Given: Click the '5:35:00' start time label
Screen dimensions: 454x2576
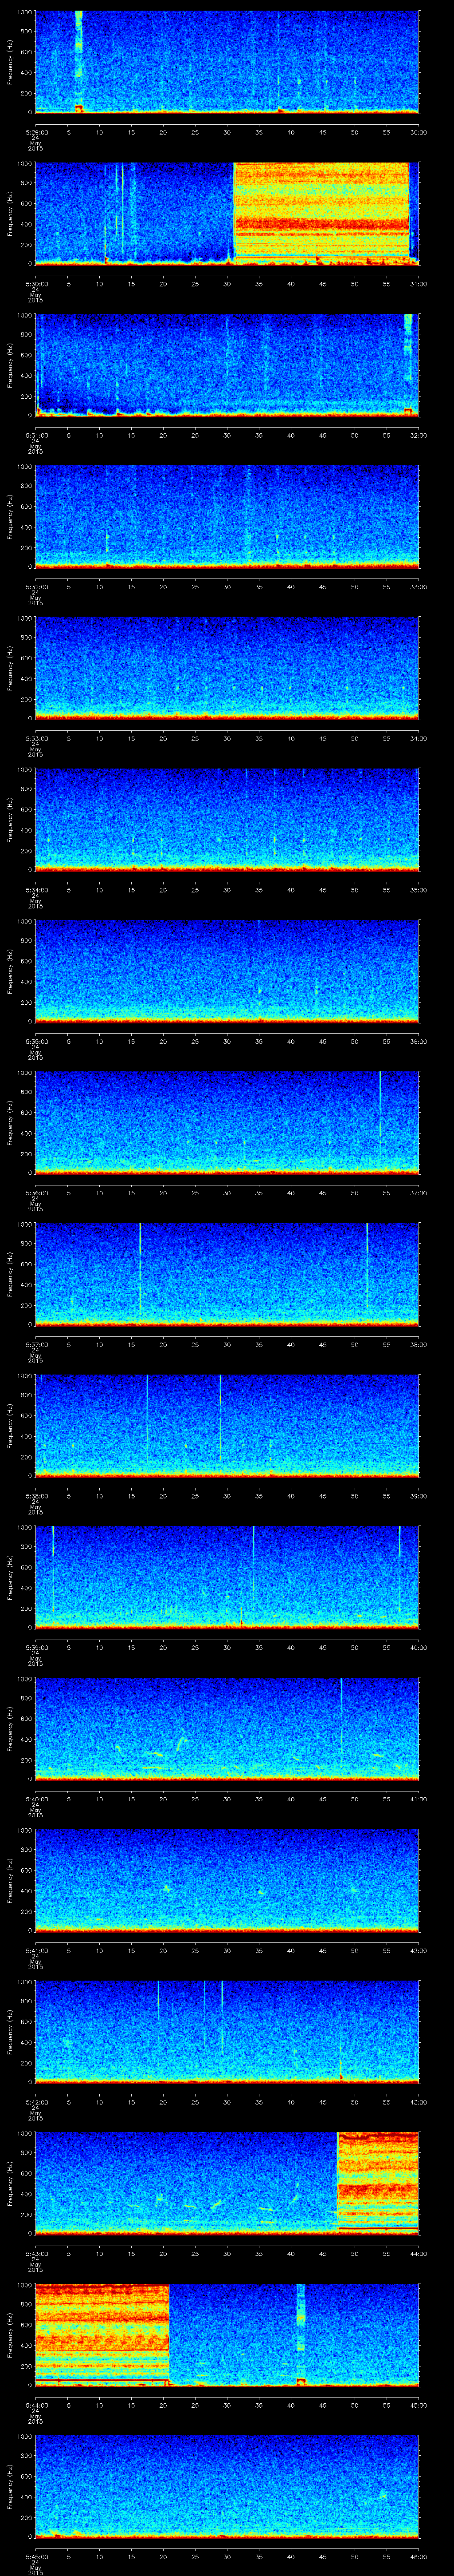Looking at the screenshot, I should pos(36,1041).
